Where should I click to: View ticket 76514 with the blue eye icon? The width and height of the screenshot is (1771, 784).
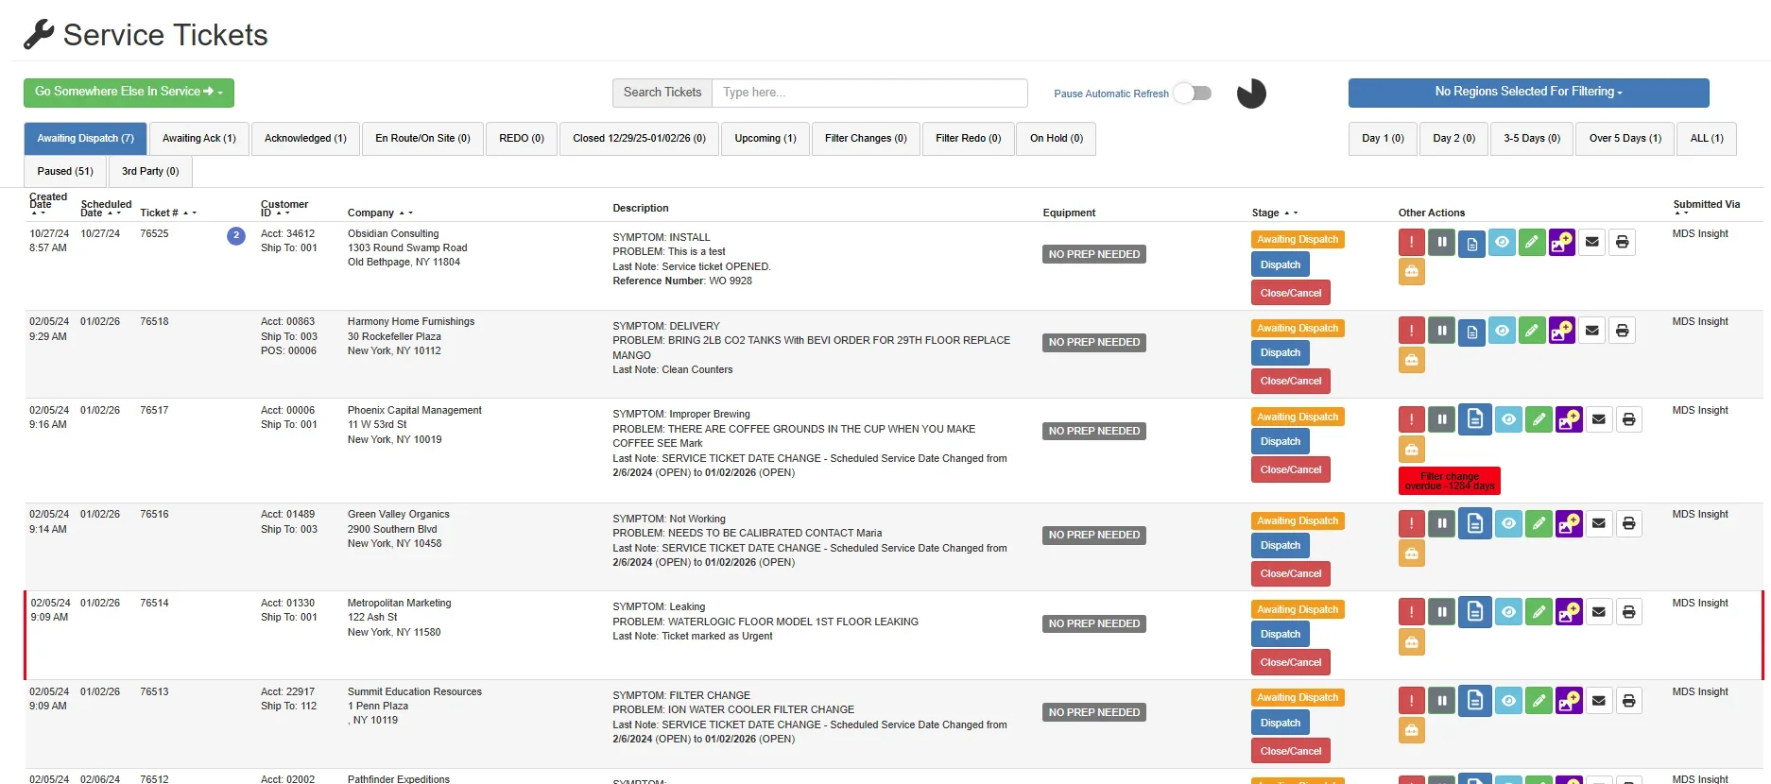[x=1508, y=612]
